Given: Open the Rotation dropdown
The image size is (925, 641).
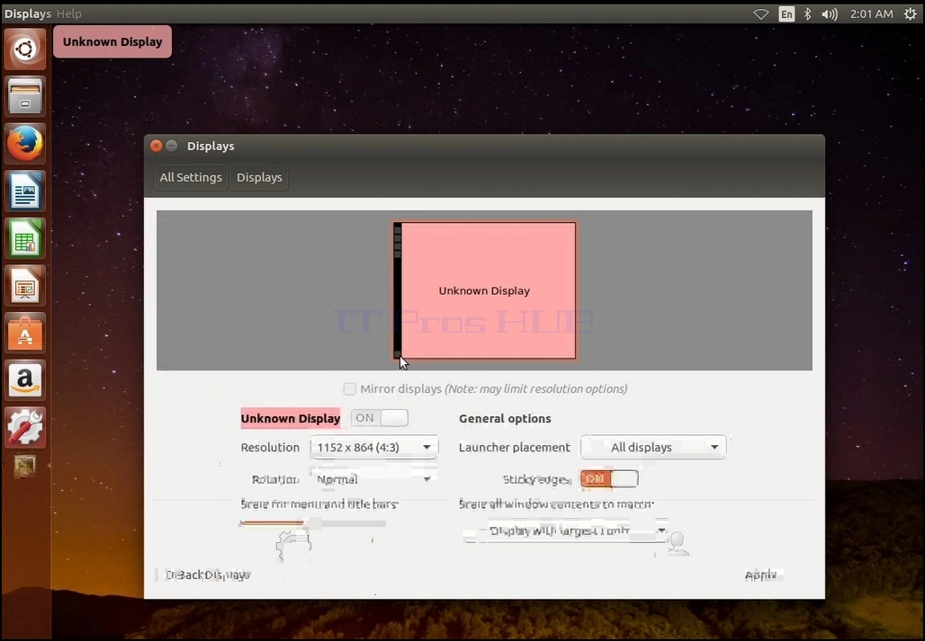Looking at the screenshot, I should pyautogui.click(x=374, y=479).
